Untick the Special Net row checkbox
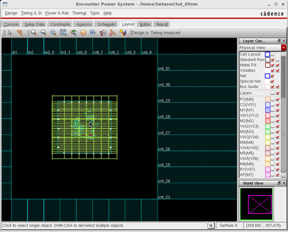Viewport: 288px width, 232px height. tap(273, 81)
